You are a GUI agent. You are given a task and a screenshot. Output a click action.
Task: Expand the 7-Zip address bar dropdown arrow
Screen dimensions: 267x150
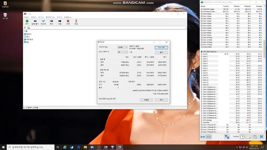coord(186,28)
